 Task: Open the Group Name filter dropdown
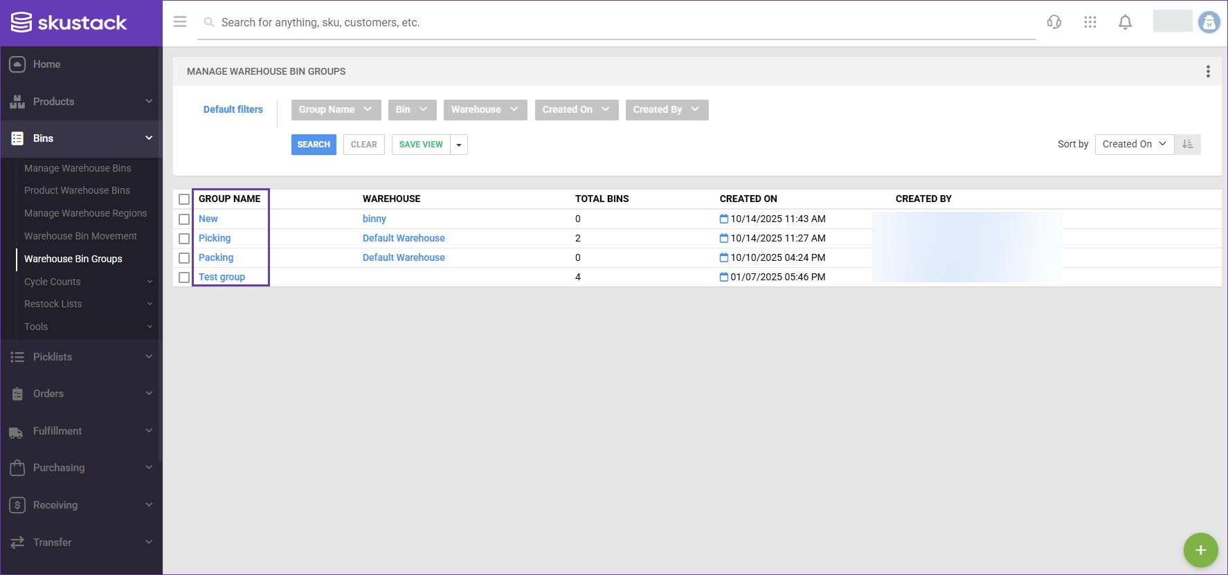click(x=335, y=109)
